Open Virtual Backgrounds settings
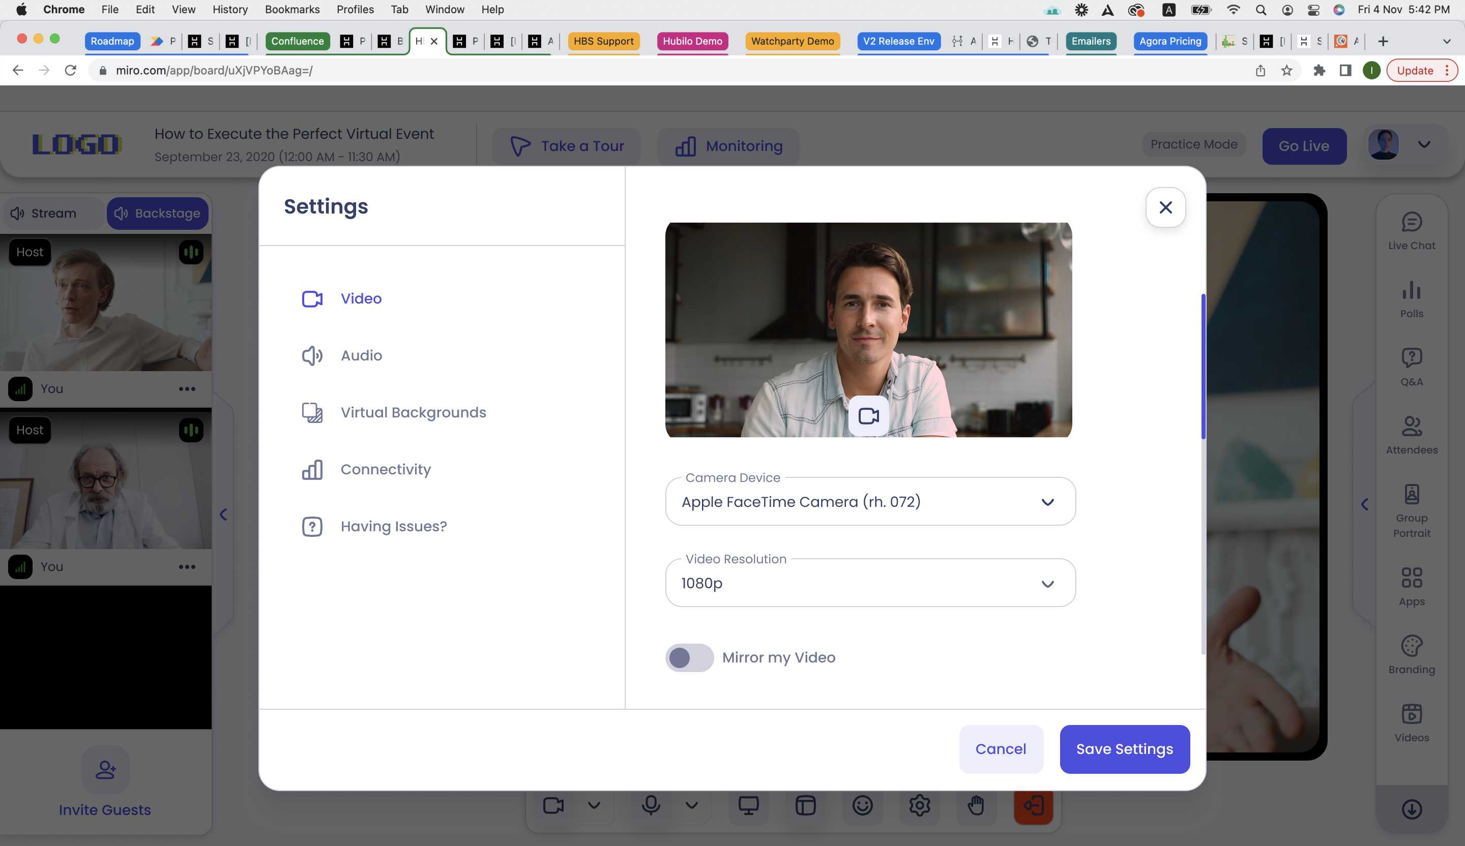The height and width of the screenshot is (846, 1465). [x=394, y=412]
